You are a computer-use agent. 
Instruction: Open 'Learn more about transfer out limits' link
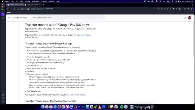tap(58, 36)
